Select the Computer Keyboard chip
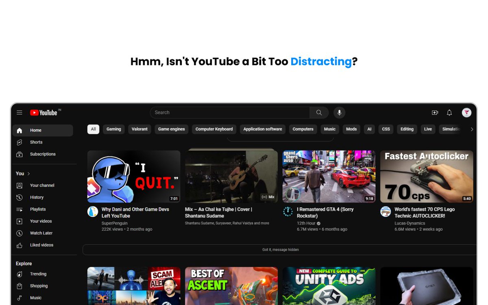 [214, 129]
